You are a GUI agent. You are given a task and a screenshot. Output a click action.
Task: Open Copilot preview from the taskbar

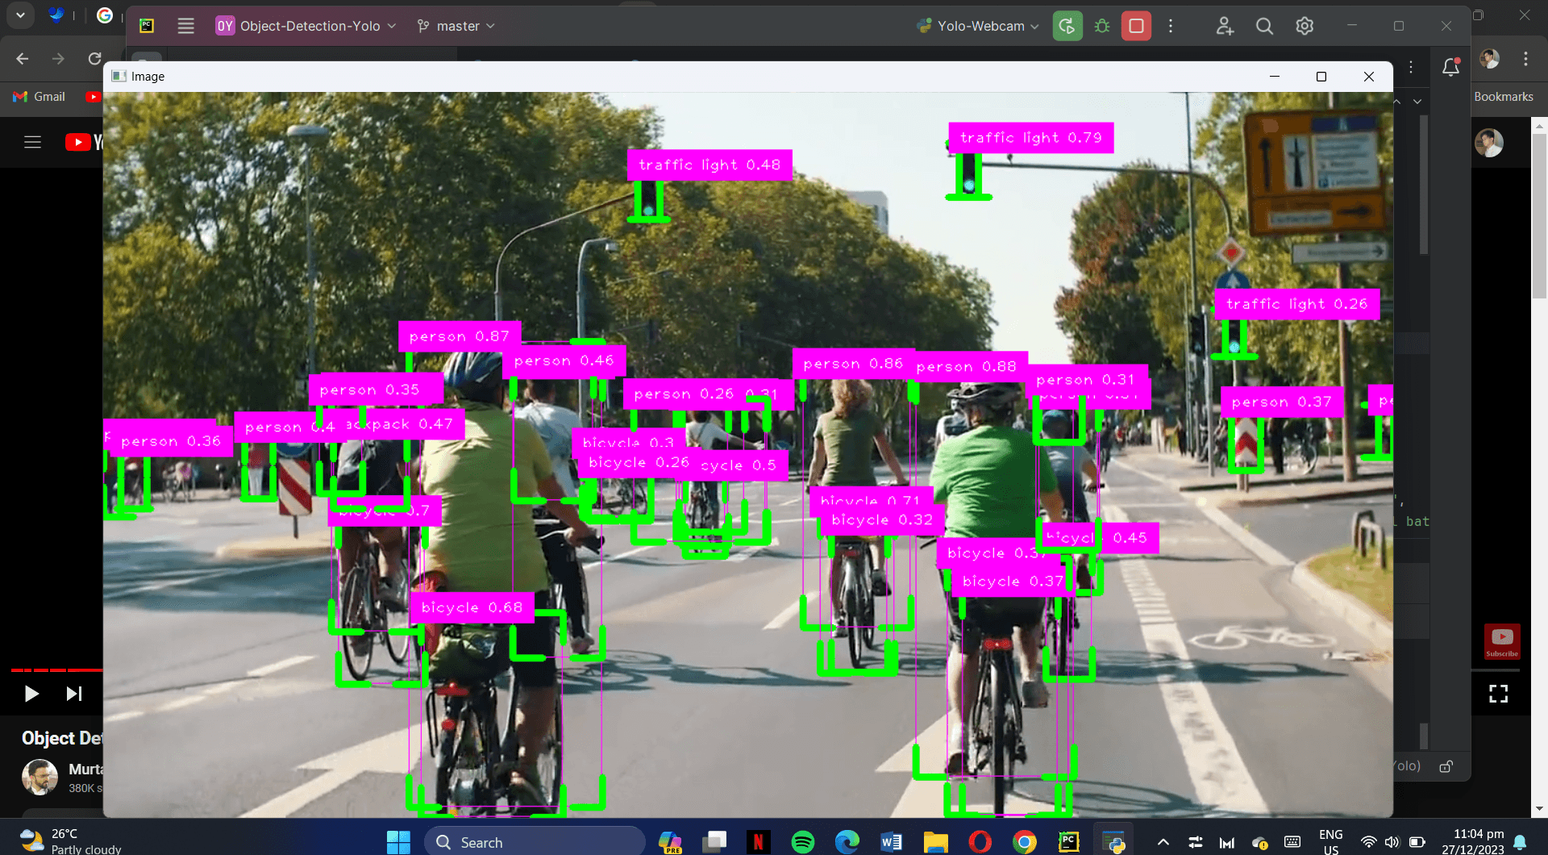670,842
